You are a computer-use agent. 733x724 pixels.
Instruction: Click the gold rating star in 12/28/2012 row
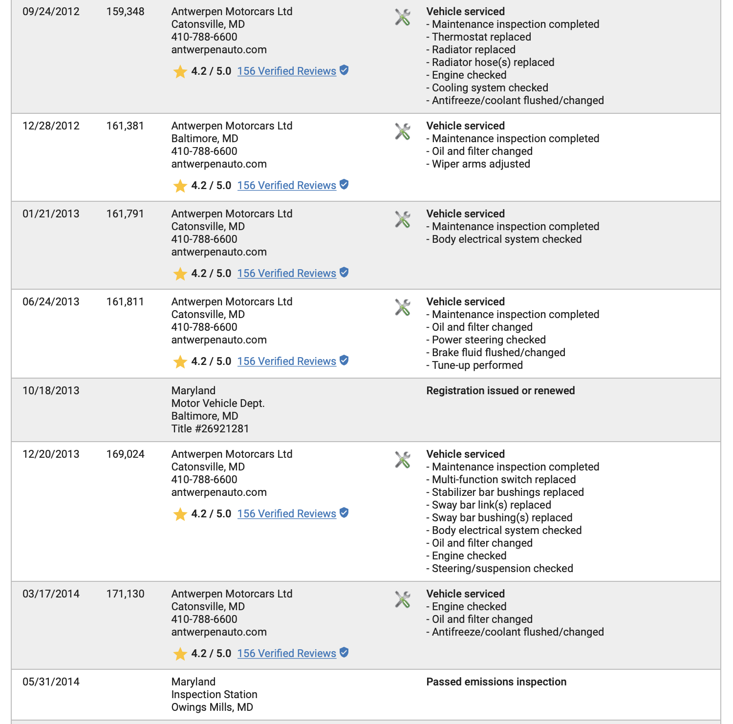180,186
